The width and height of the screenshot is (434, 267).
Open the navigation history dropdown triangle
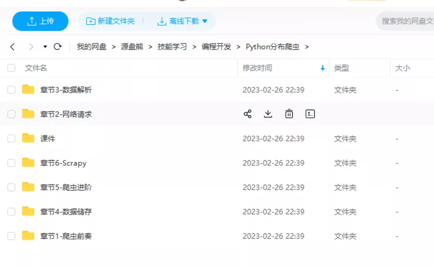45,47
